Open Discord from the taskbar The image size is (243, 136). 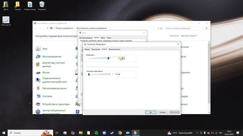click(x=104, y=133)
